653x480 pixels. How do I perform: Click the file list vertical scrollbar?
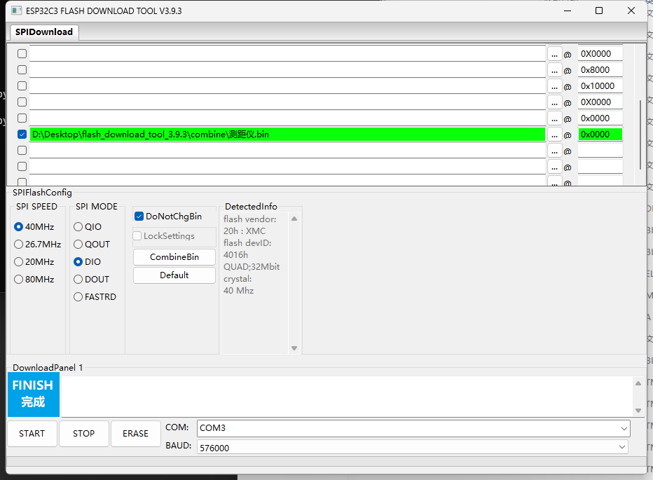[x=640, y=135]
